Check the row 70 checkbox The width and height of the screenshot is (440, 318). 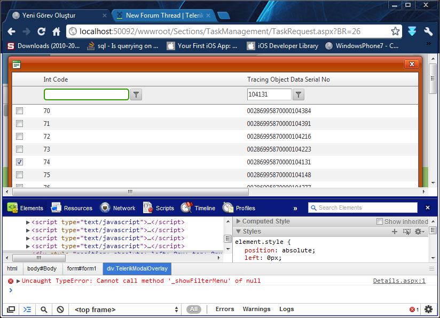19,111
